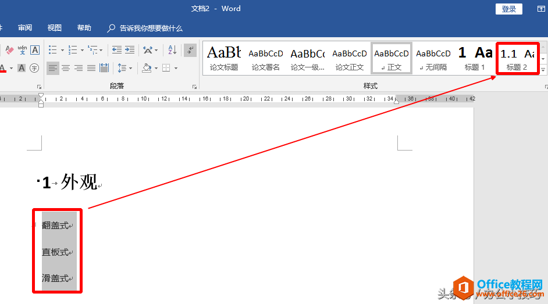548x304 pixels.
Task: Apply a numbered list
Action: pos(72,50)
